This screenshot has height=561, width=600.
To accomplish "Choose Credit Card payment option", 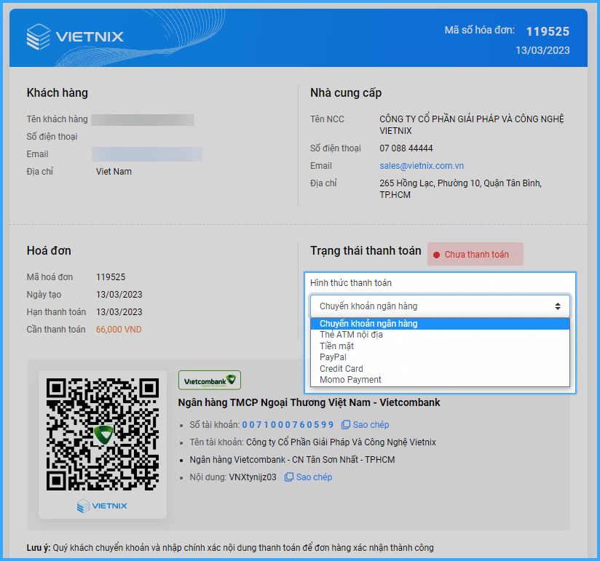I will 440,369.
